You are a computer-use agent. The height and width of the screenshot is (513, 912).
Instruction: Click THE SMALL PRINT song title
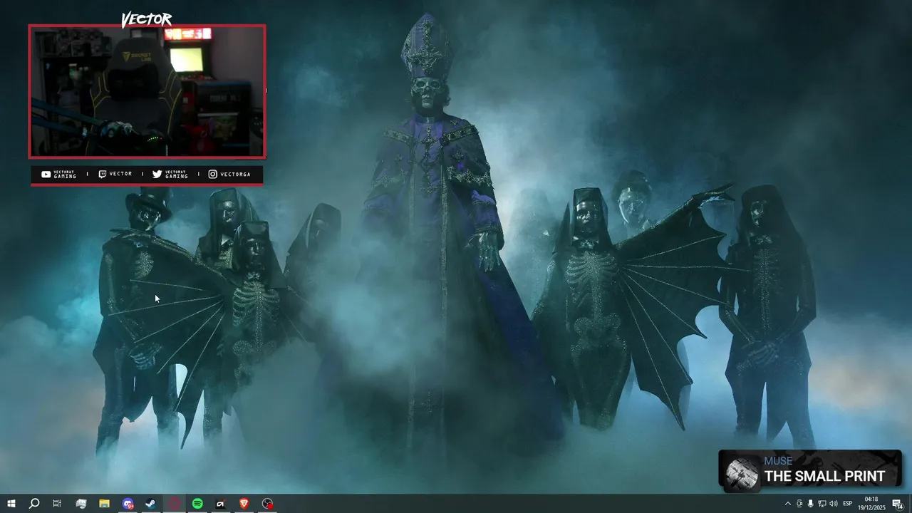824,477
